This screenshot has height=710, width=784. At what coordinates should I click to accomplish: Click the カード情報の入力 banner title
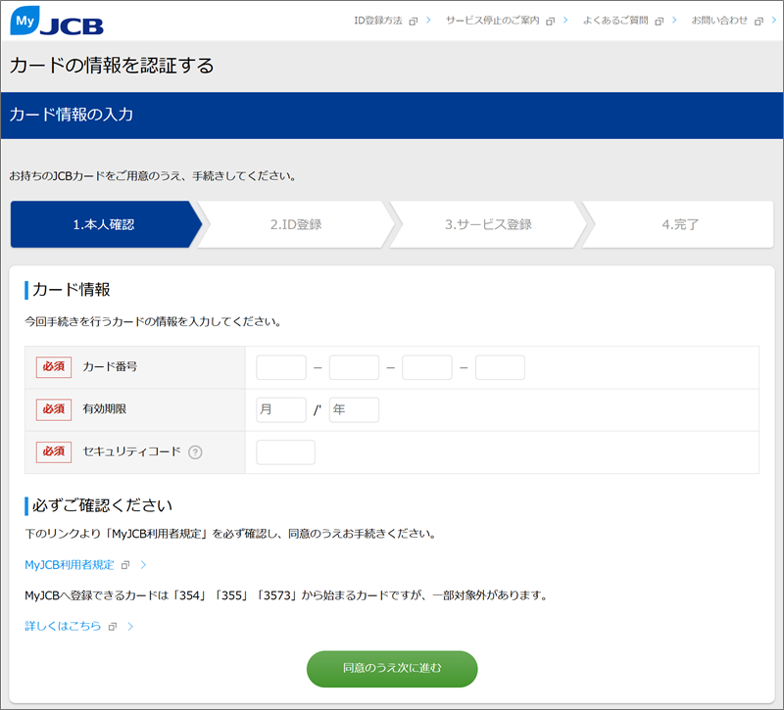pos(72,115)
